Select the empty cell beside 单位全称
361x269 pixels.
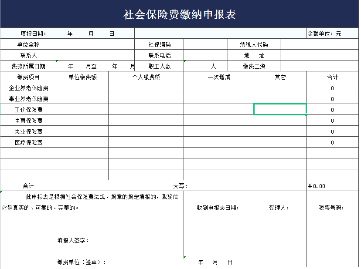tap(95, 44)
